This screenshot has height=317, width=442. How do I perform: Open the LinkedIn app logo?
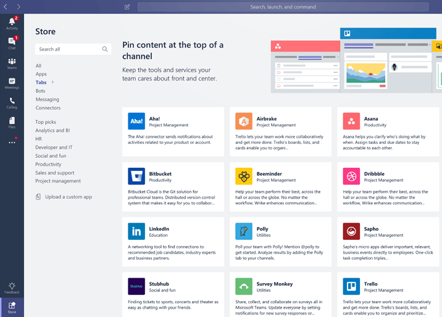pos(136,231)
